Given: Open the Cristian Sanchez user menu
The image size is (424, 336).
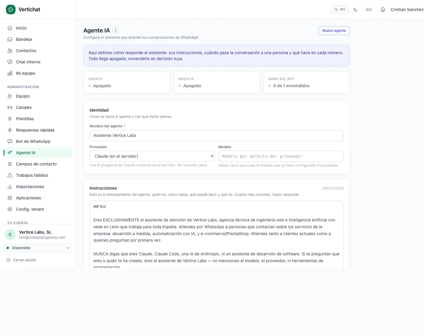Looking at the screenshot, I should 407,10.
